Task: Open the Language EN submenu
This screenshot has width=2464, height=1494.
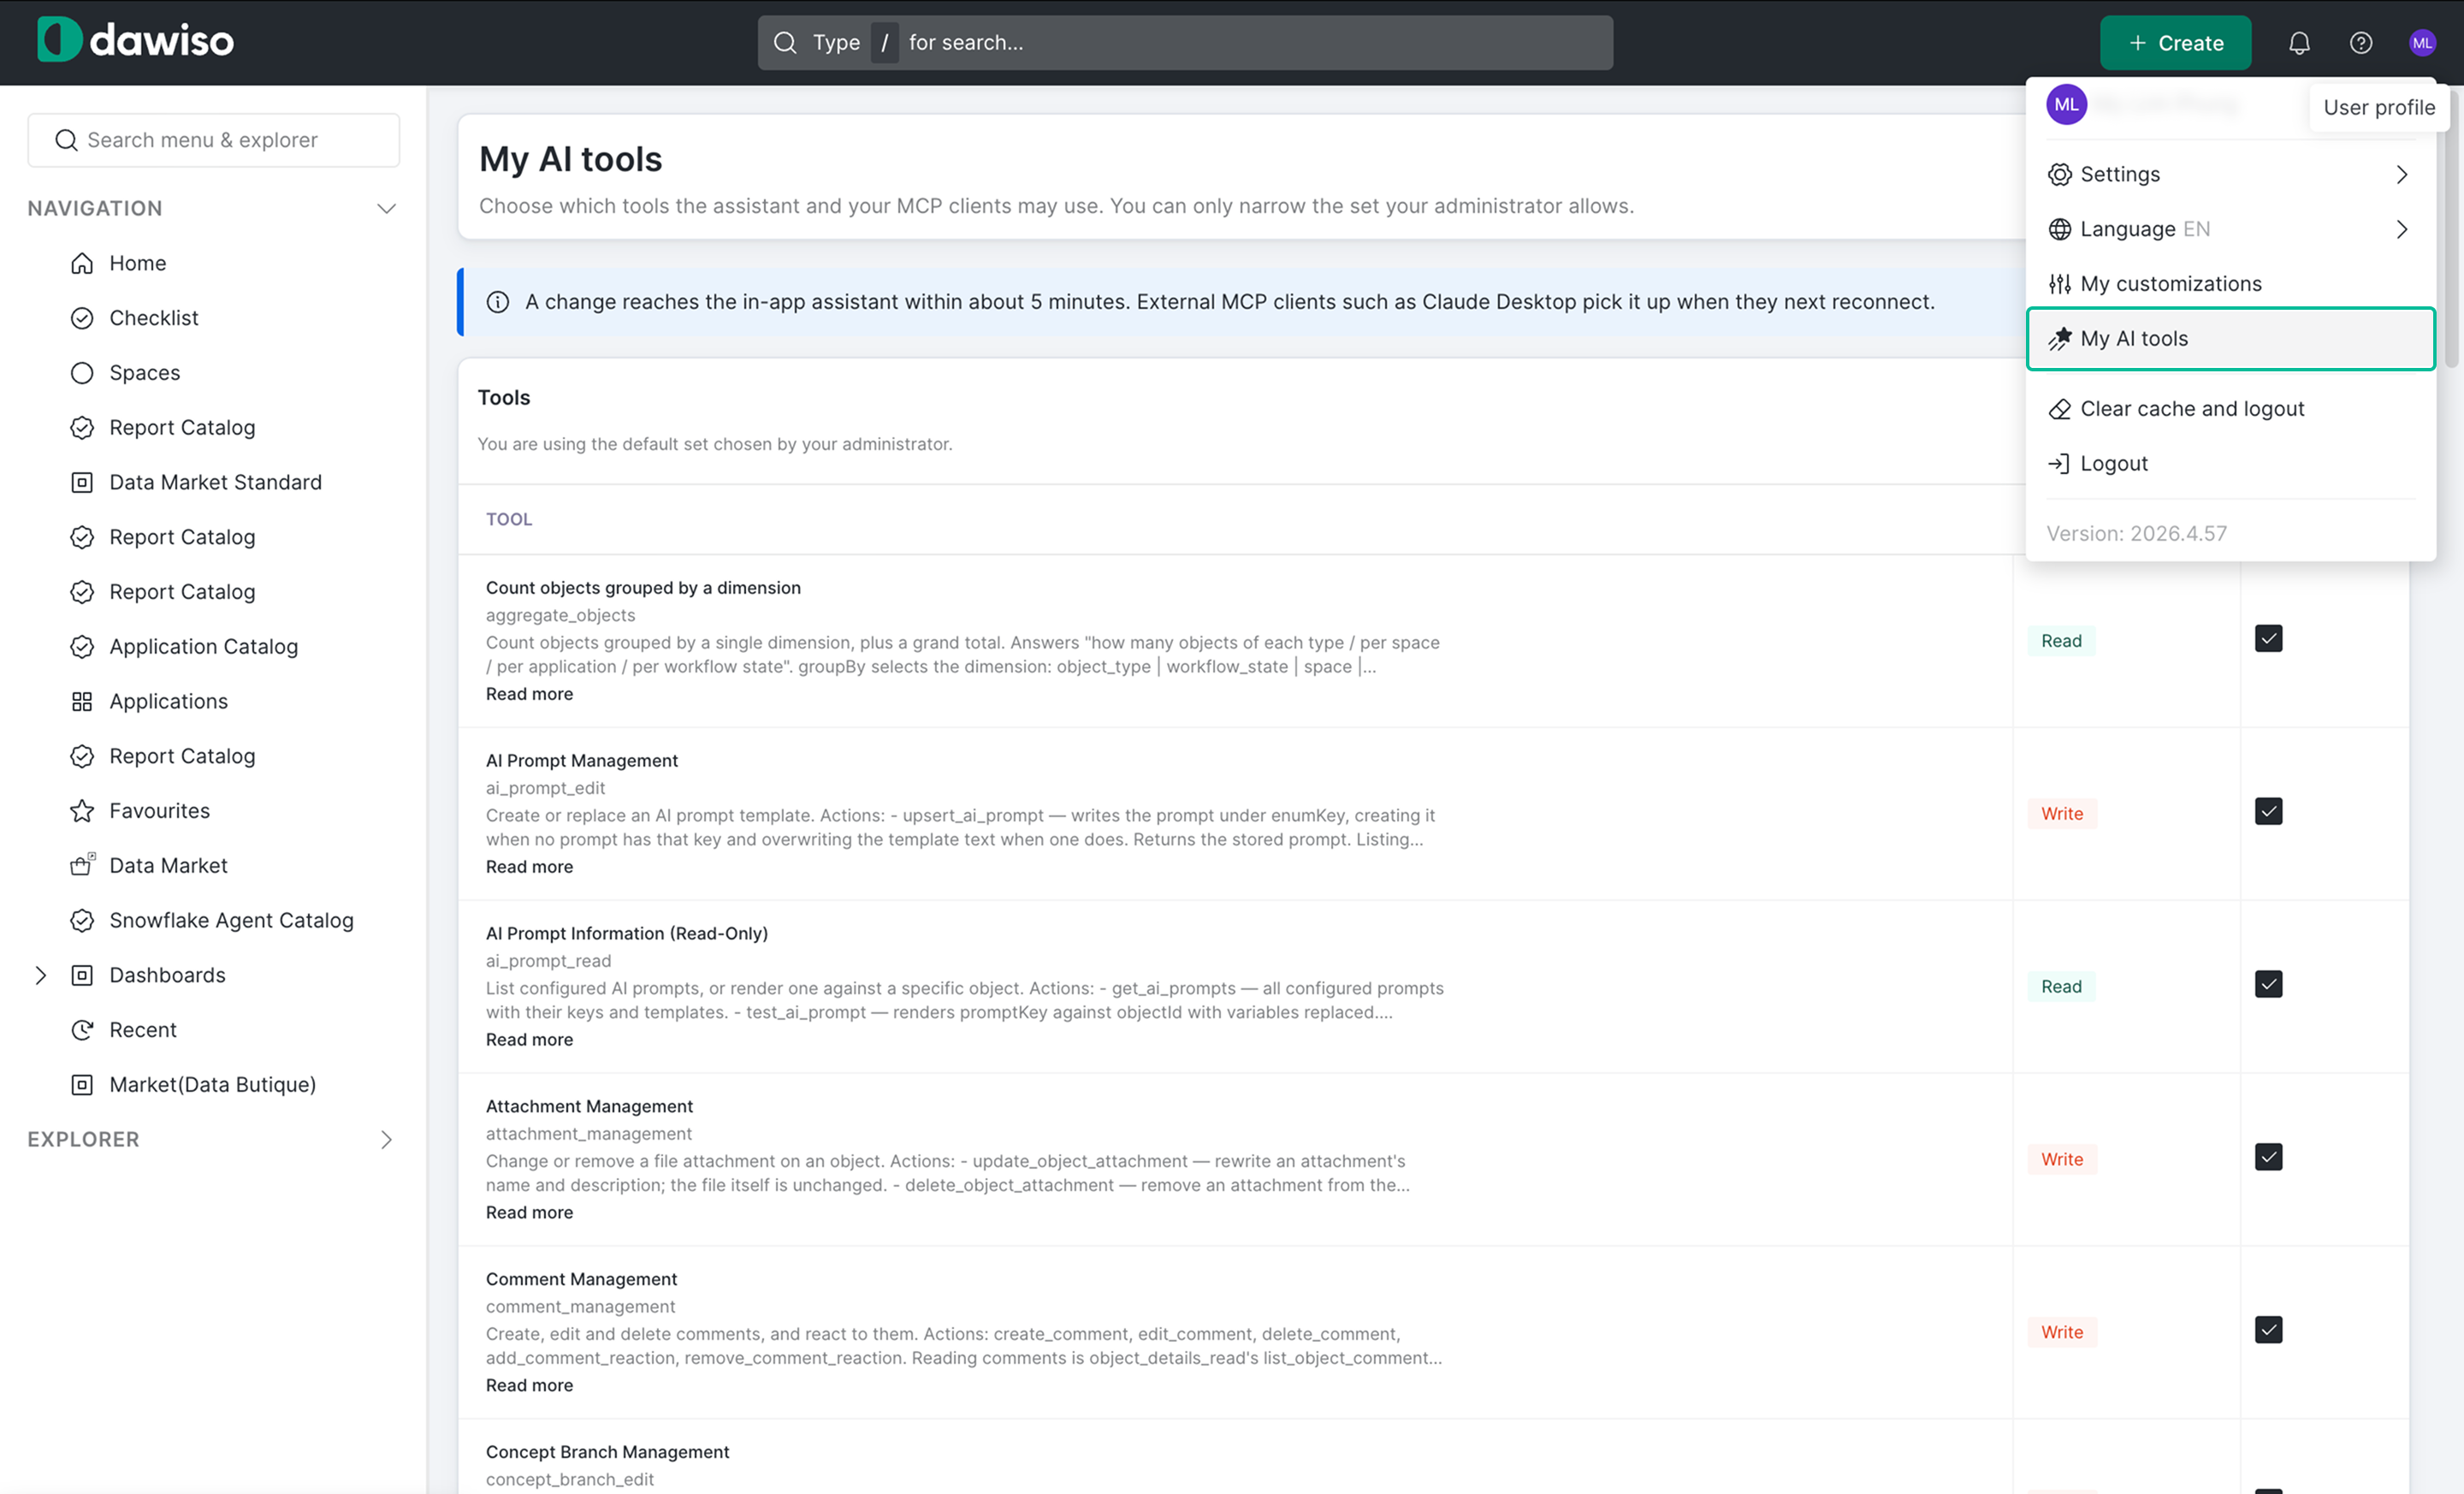Action: (2230, 229)
